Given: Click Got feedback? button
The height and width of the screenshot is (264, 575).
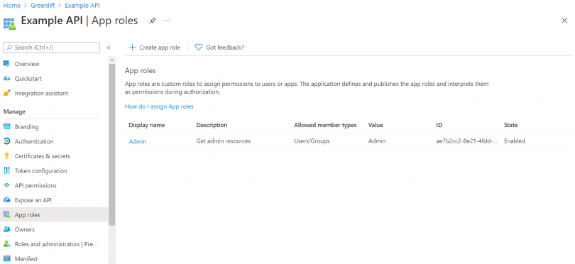Looking at the screenshot, I should click(x=219, y=48).
